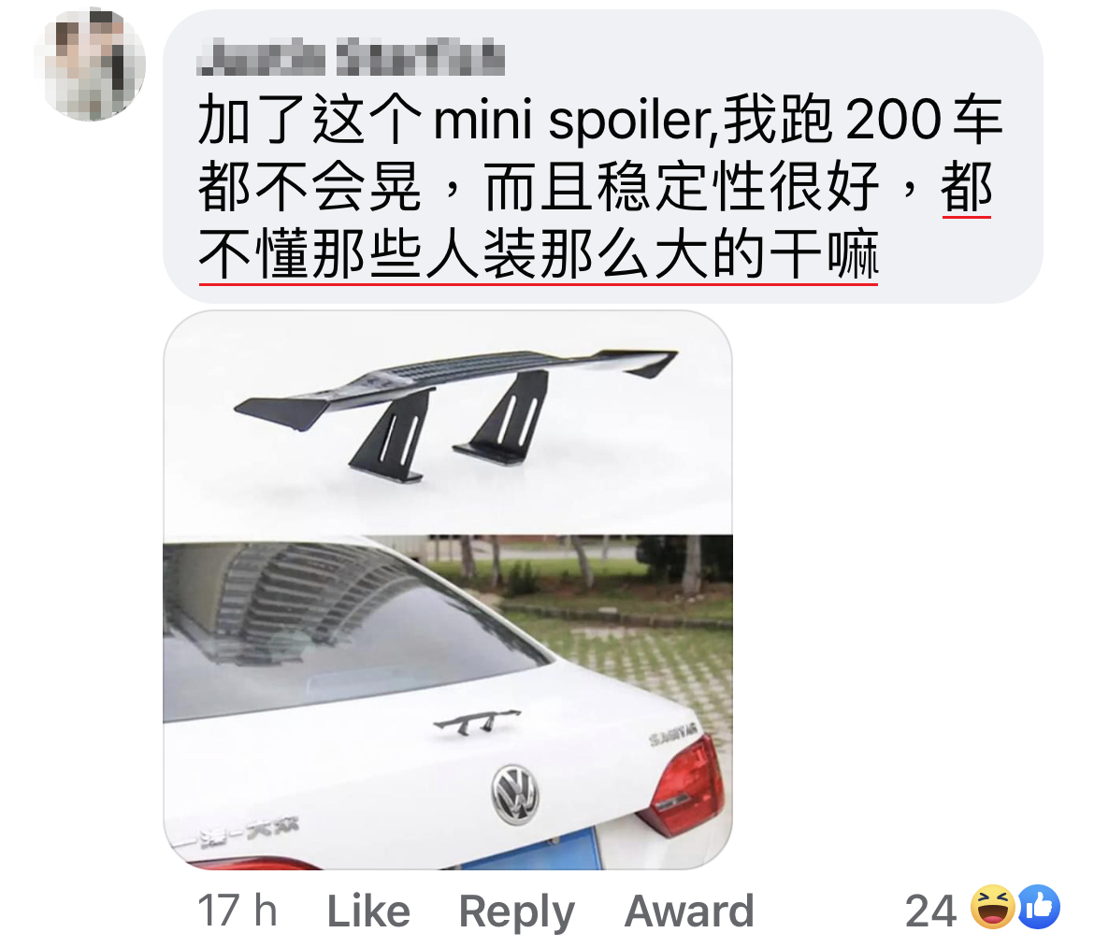
Task: Click the VW emblem on the trunk photo
Action: pyautogui.click(x=515, y=795)
